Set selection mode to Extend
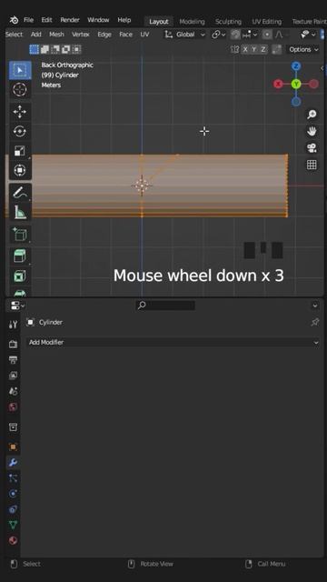The height and width of the screenshot is (582, 327). [x=45, y=49]
